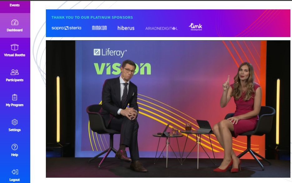Click the Participants people icon
The width and height of the screenshot is (292, 183).
tap(15, 72)
